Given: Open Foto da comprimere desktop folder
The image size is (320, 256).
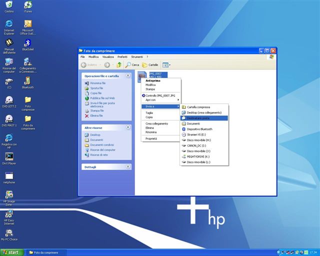Looking at the screenshot, I should coord(28,122).
